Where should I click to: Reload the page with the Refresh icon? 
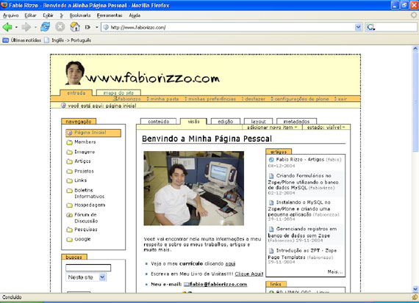coord(45,26)
